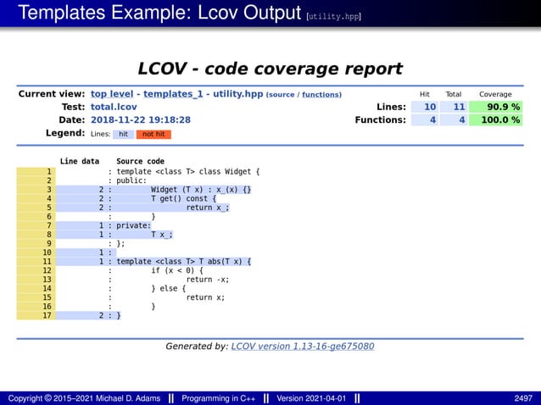Click source line 13 'return -x;'
The image size is (541, 405).
point(208,280)
